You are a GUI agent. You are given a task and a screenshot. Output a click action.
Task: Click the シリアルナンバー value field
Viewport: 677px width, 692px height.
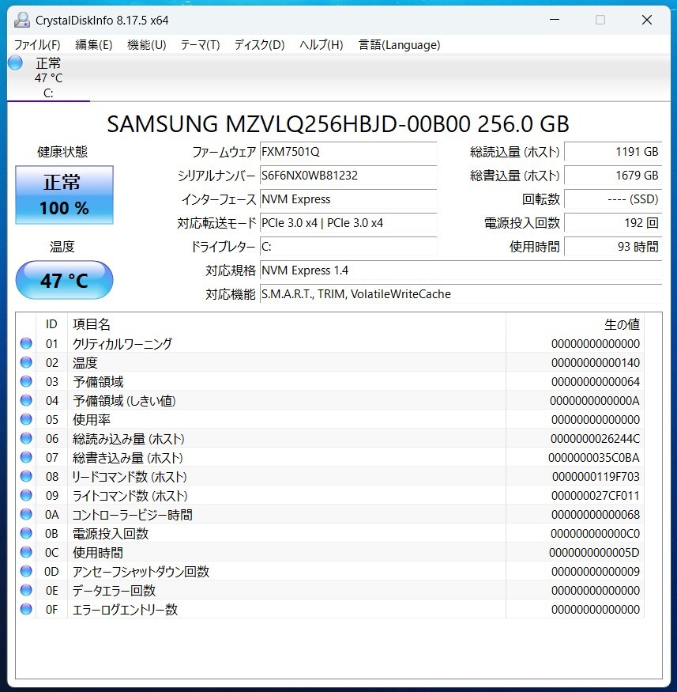[348, 176]
